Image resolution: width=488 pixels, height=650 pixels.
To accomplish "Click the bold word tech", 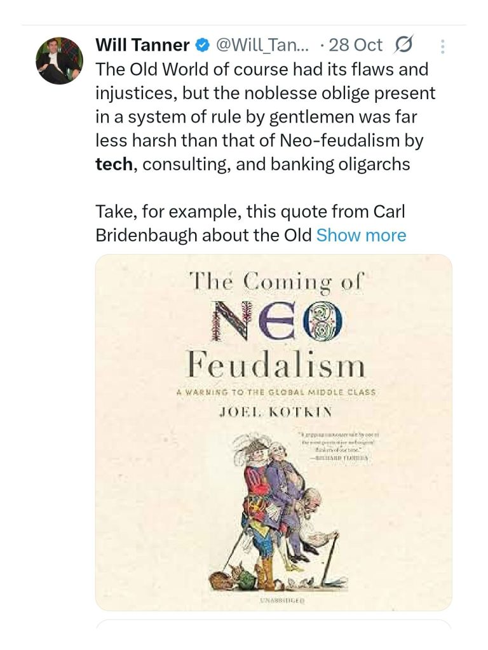I will (x=115, y=164).
